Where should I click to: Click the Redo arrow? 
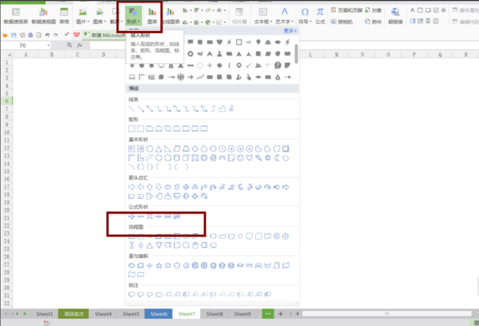pos(56,35)
